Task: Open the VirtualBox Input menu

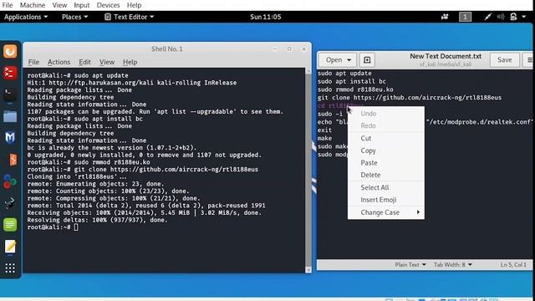Action: pyautogui.click(x=82, y=5)
